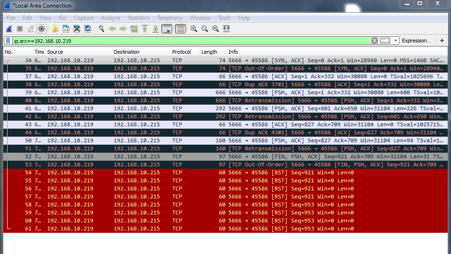Start capturing packets with the shark fin icon
The height and width of the screenshot is (254, 451).
pos(9,29)
